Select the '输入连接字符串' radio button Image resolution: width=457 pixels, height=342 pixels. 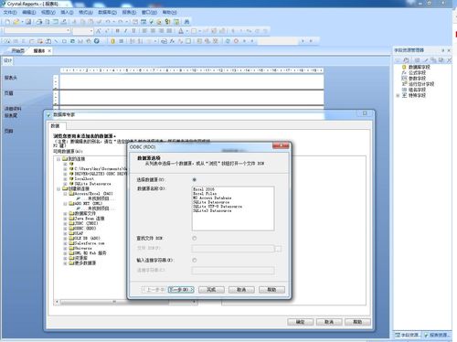coord(195,260)
